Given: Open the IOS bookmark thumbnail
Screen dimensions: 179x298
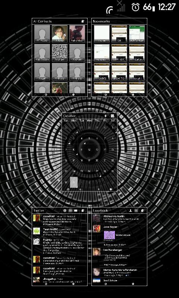Looking at the screenshot, I should (119, 34).
